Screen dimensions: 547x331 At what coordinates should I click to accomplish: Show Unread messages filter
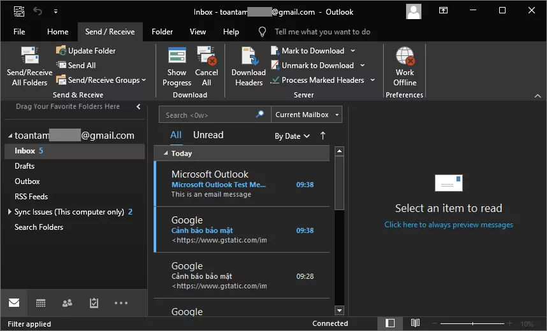[208, 135]
